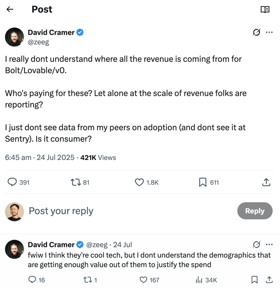
Task: Like the main post with 1.8K likes
Action: tap(139, 183)
